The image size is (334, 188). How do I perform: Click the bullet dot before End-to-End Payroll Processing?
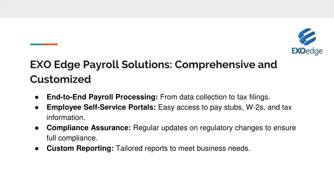[37, 97]
